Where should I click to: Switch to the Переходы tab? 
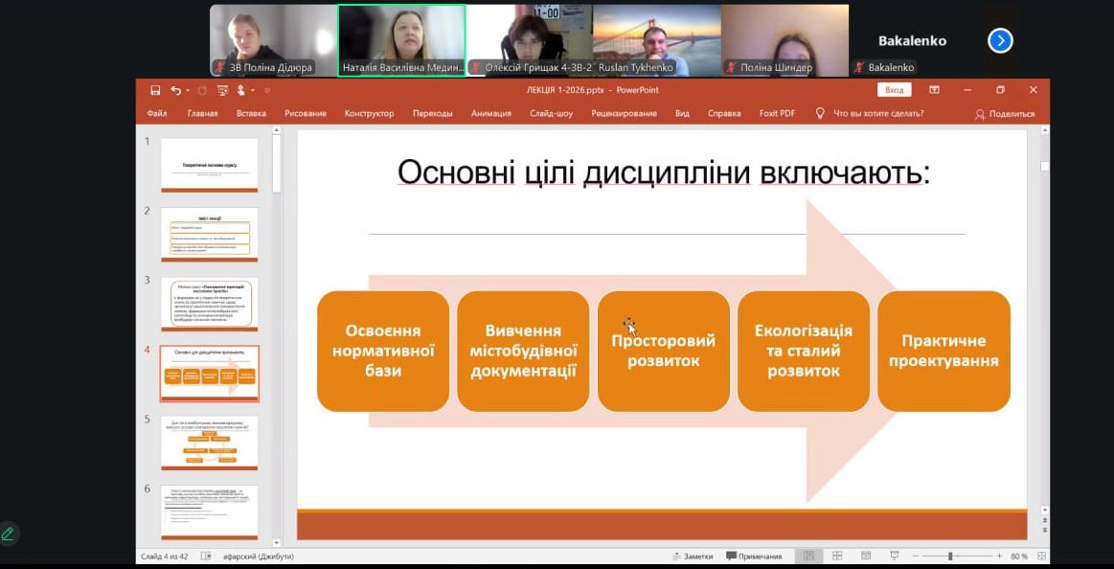433,113
